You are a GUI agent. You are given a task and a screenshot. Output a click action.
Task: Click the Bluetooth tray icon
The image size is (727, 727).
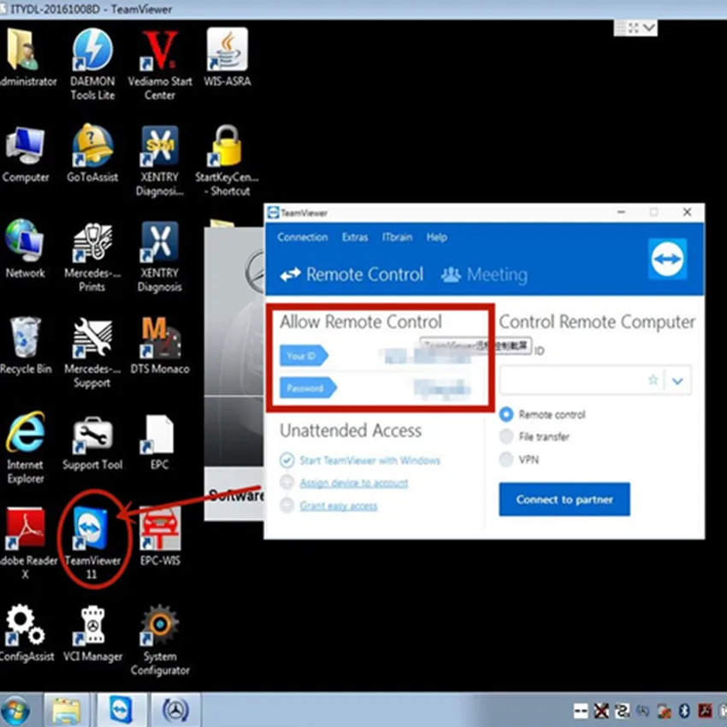(684, 711)
